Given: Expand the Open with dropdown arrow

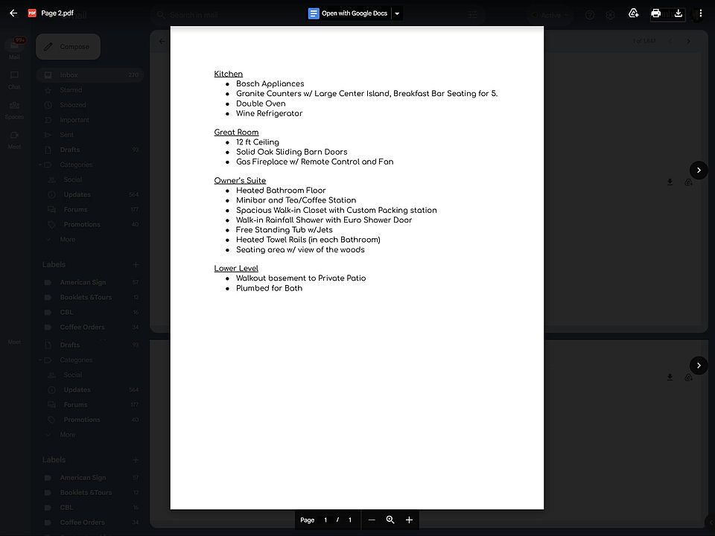Looking at the screenshot, I should coord(397,13).
